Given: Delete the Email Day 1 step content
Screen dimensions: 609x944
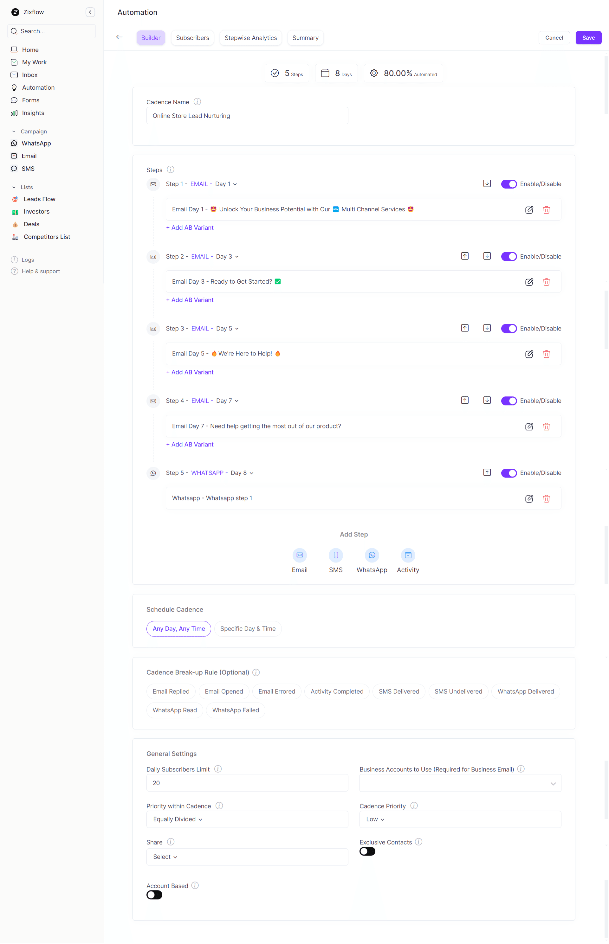Looking at the screenshot, I should click(x=546, y=209).
